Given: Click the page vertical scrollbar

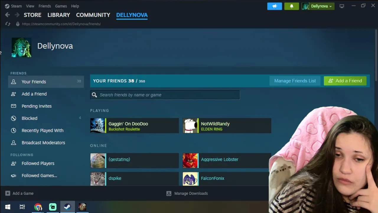Looking at the screenshot, I should click(376, 55).
